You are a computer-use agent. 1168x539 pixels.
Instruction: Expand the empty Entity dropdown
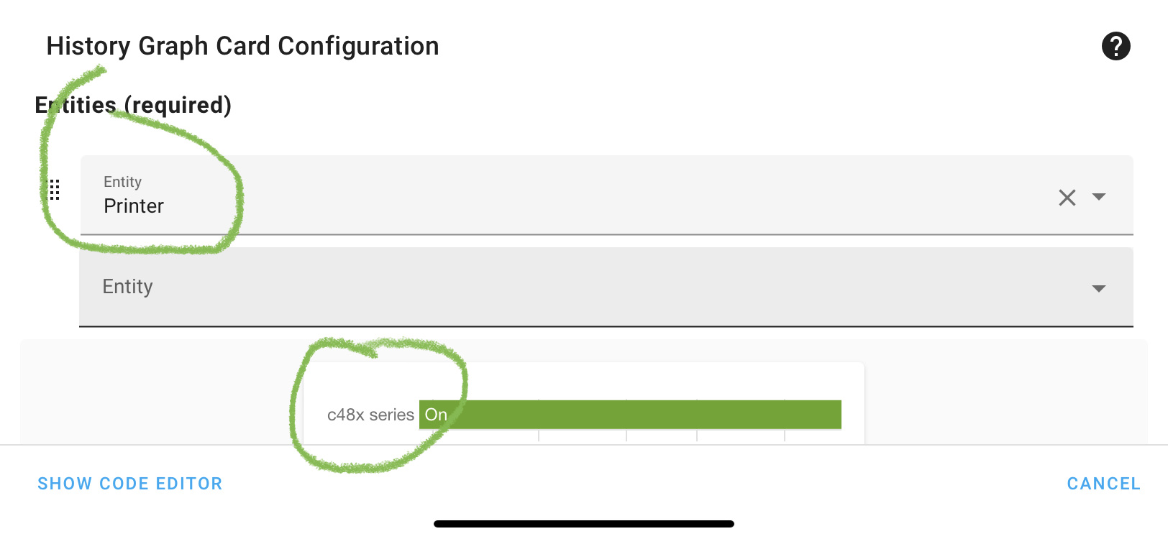[x=1099, y=287]
